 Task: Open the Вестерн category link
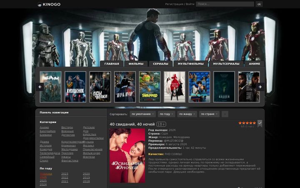click(x=67, y=127)
